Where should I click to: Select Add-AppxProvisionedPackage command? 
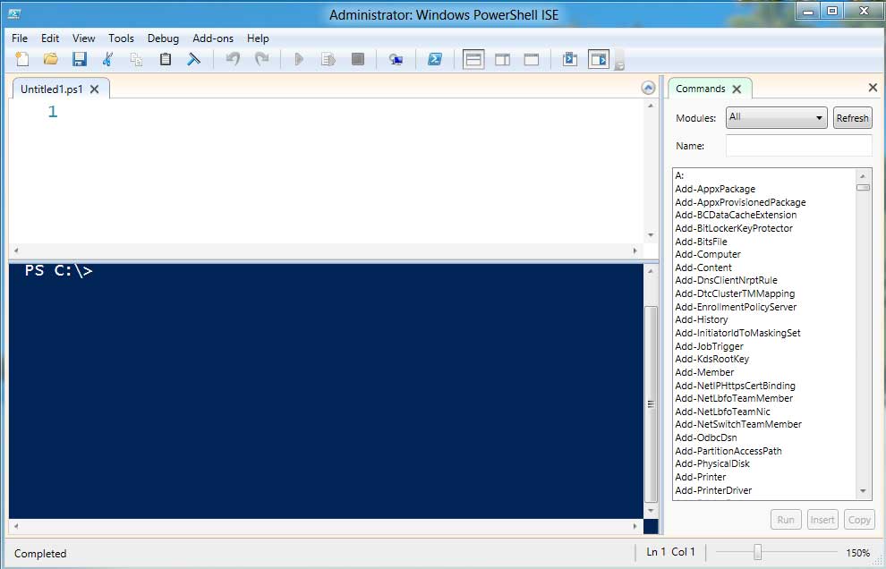740,201
